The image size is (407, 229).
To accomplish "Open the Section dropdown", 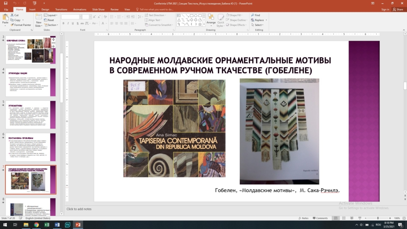I will (x=51, y=25).
